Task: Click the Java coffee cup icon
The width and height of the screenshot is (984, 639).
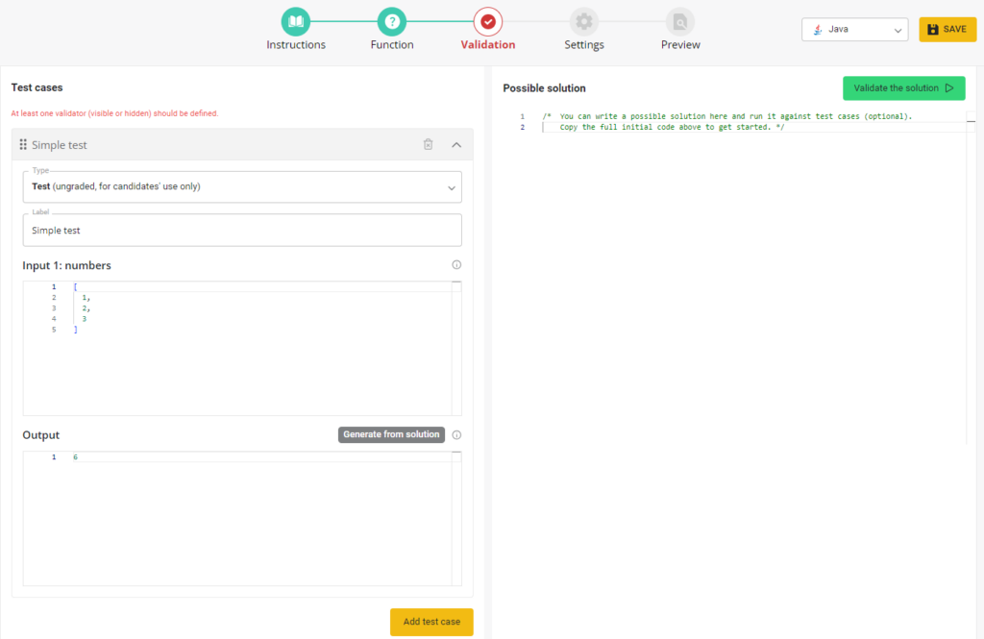Action: 818,29
